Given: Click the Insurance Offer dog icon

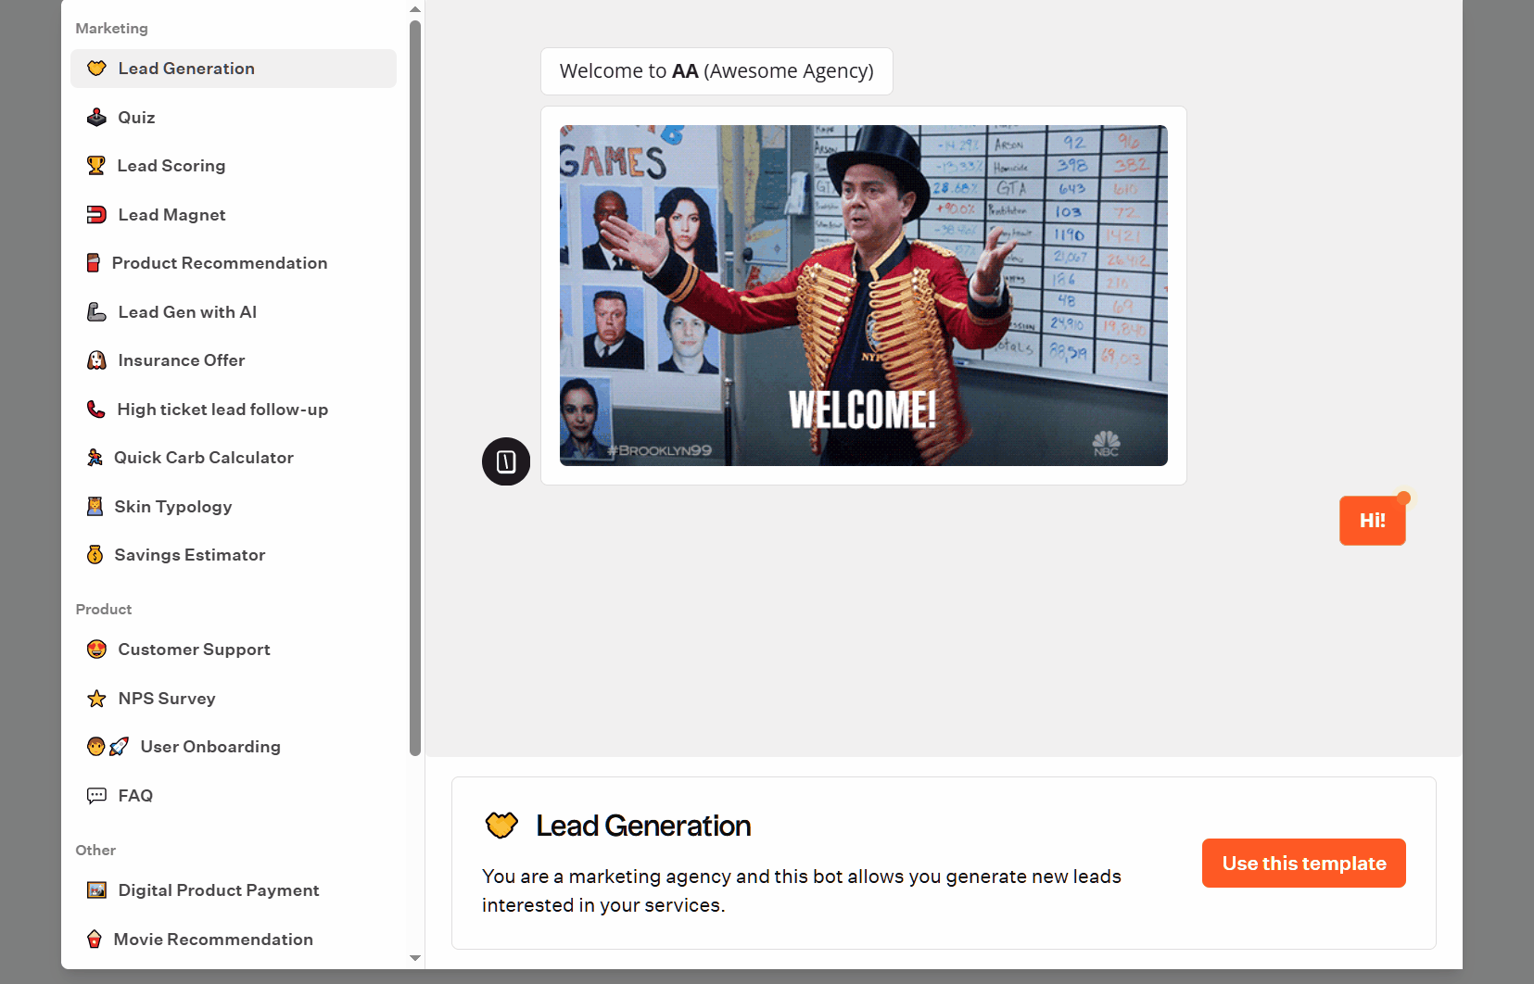Looking at the screenshot, I should tap(96, 360).
